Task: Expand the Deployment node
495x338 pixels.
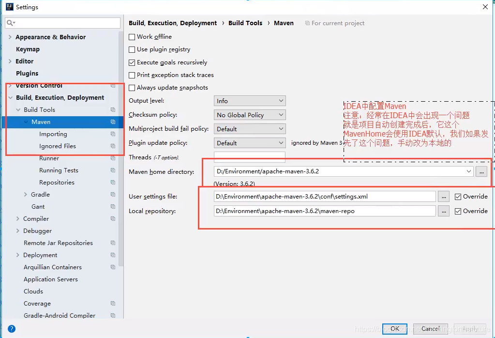Action: tap(18, 255)
